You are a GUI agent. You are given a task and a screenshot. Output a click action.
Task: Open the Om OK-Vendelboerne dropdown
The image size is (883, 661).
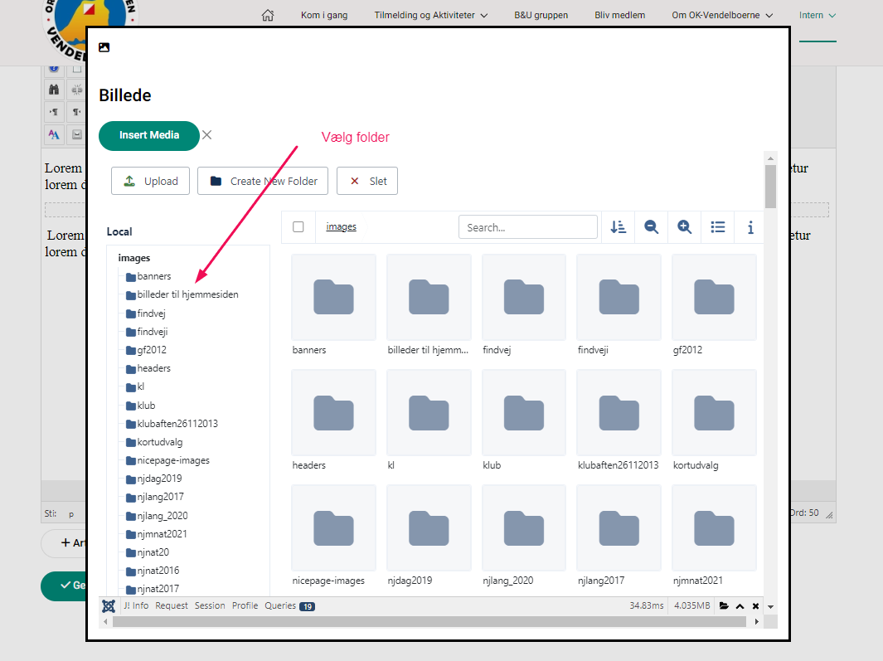point(723,15)
